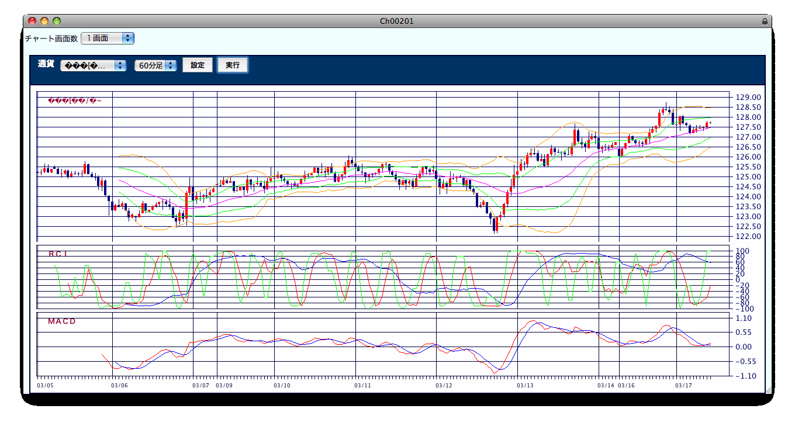795x426 pixels.
Task: Click the MACD panel label
Action: pos(62,321)
